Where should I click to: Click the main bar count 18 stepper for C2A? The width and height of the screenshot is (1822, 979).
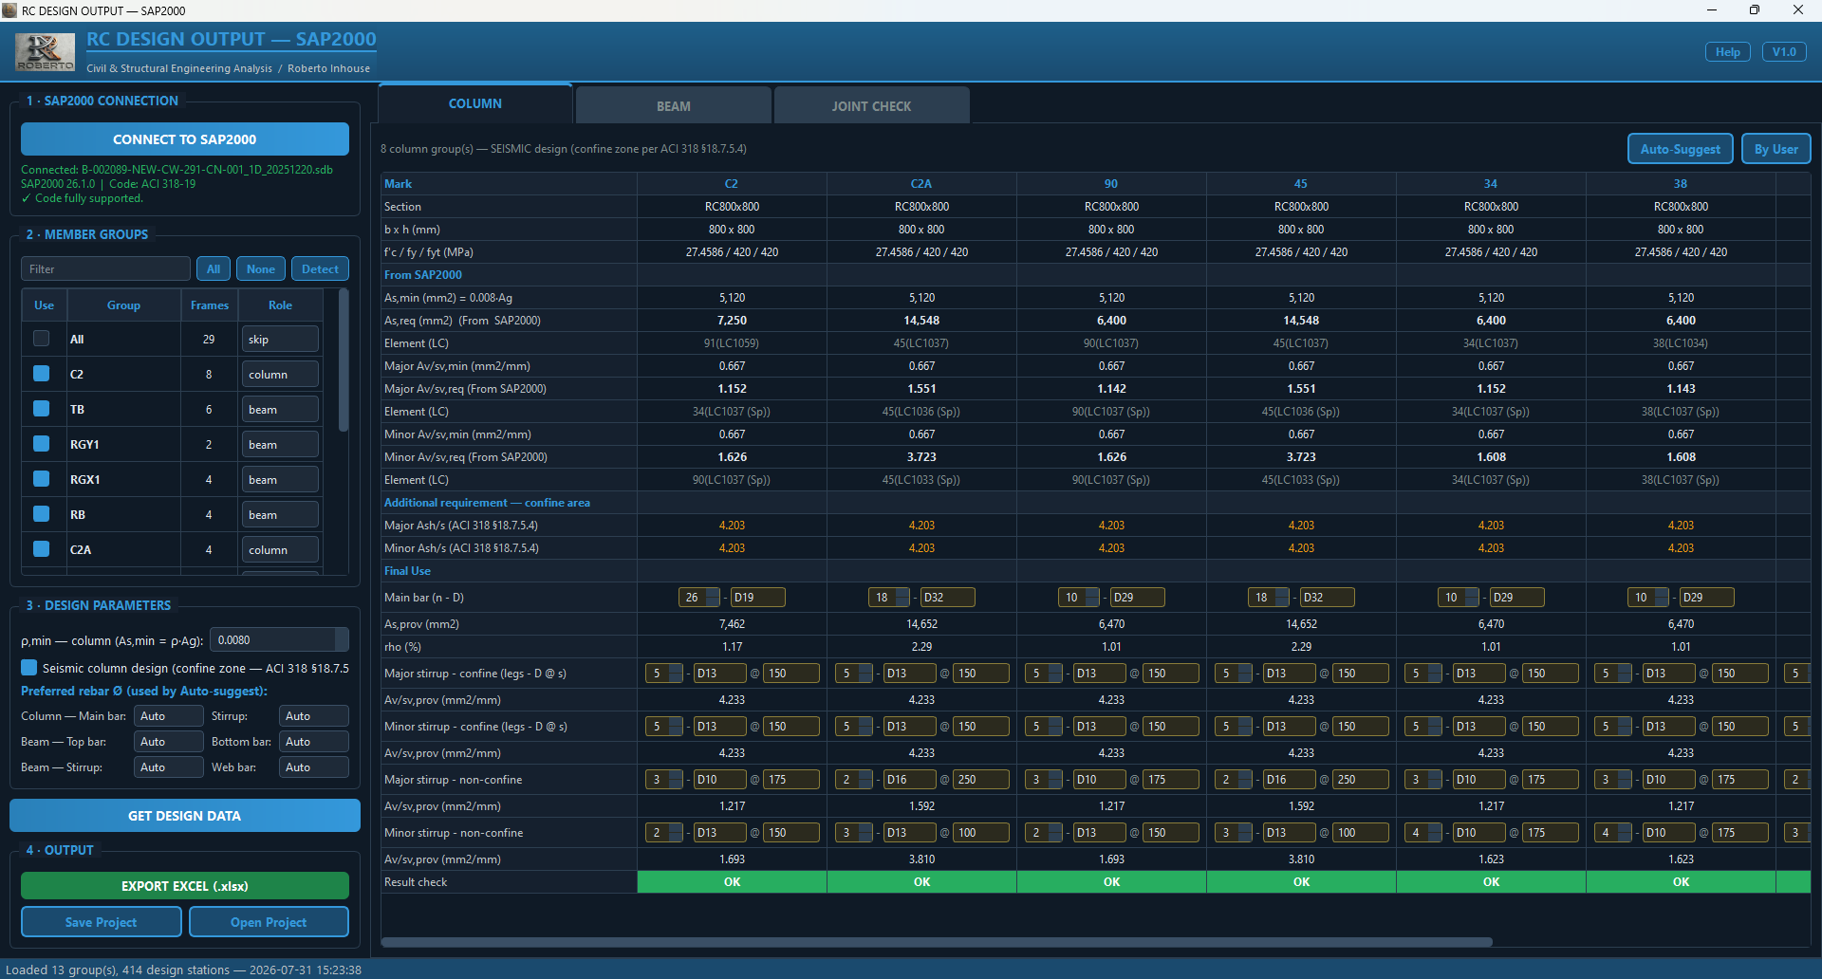pos(888,598)
